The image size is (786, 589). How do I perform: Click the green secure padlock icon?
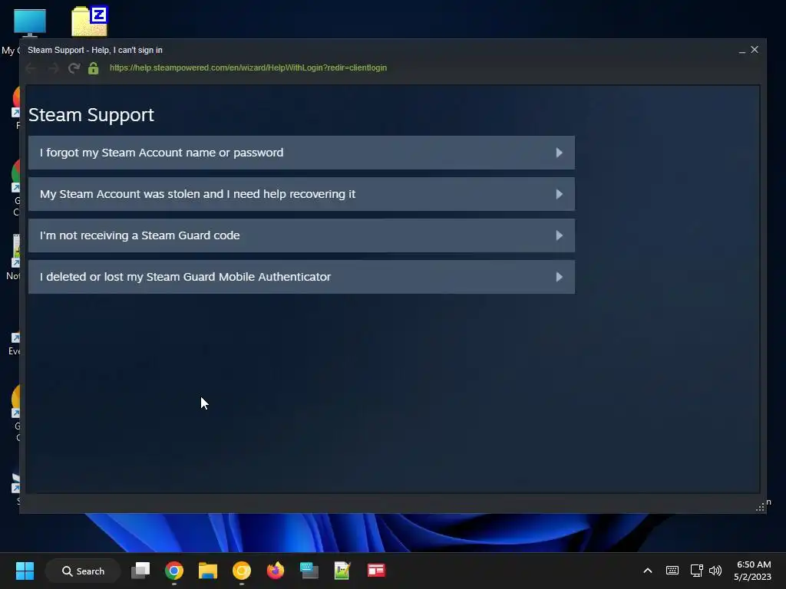pos(93,68)
